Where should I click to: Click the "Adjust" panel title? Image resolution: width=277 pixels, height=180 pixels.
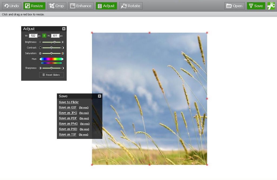click(x=29, y=29)
